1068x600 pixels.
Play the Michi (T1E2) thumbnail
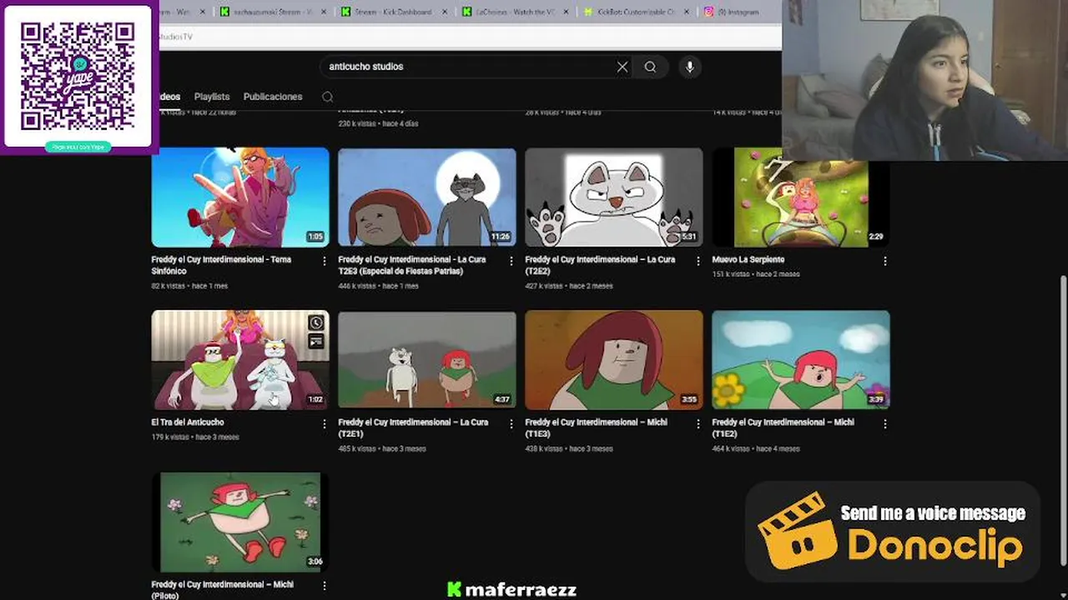pyautogui.click(x=801, y=359)
